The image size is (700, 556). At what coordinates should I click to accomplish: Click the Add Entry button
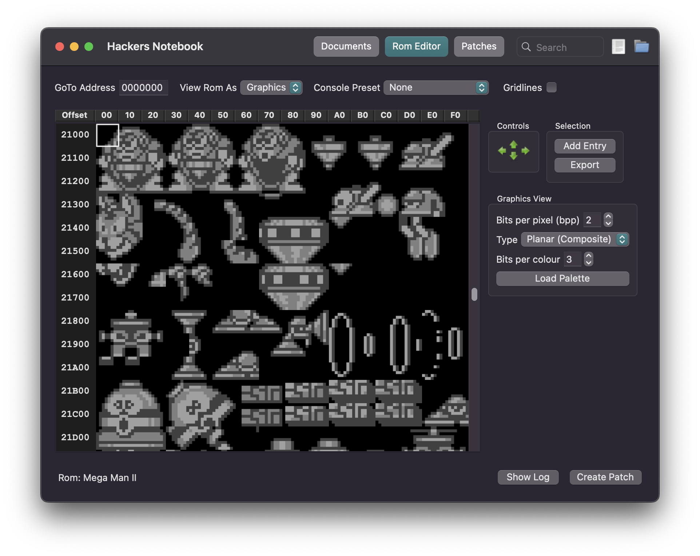(584, 146)
